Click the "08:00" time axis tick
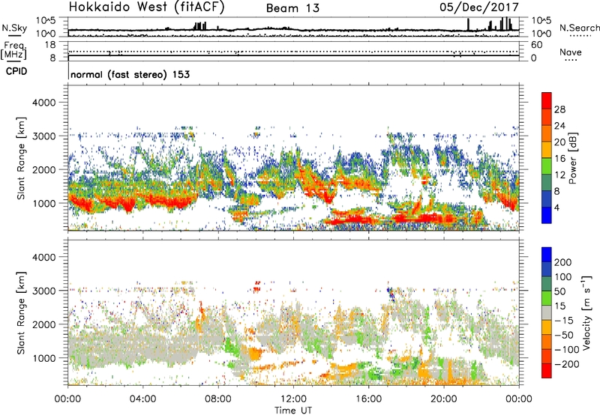Image resolution: width=600 pixels, height=415 pixels. pos(217,399)
